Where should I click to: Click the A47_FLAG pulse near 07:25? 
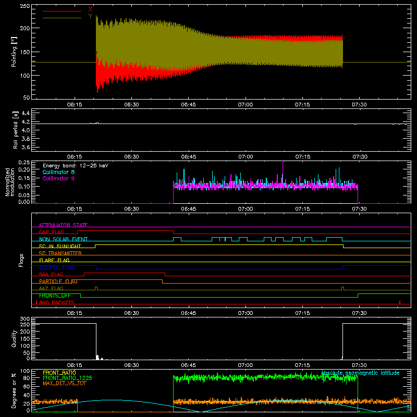point(342,289)
